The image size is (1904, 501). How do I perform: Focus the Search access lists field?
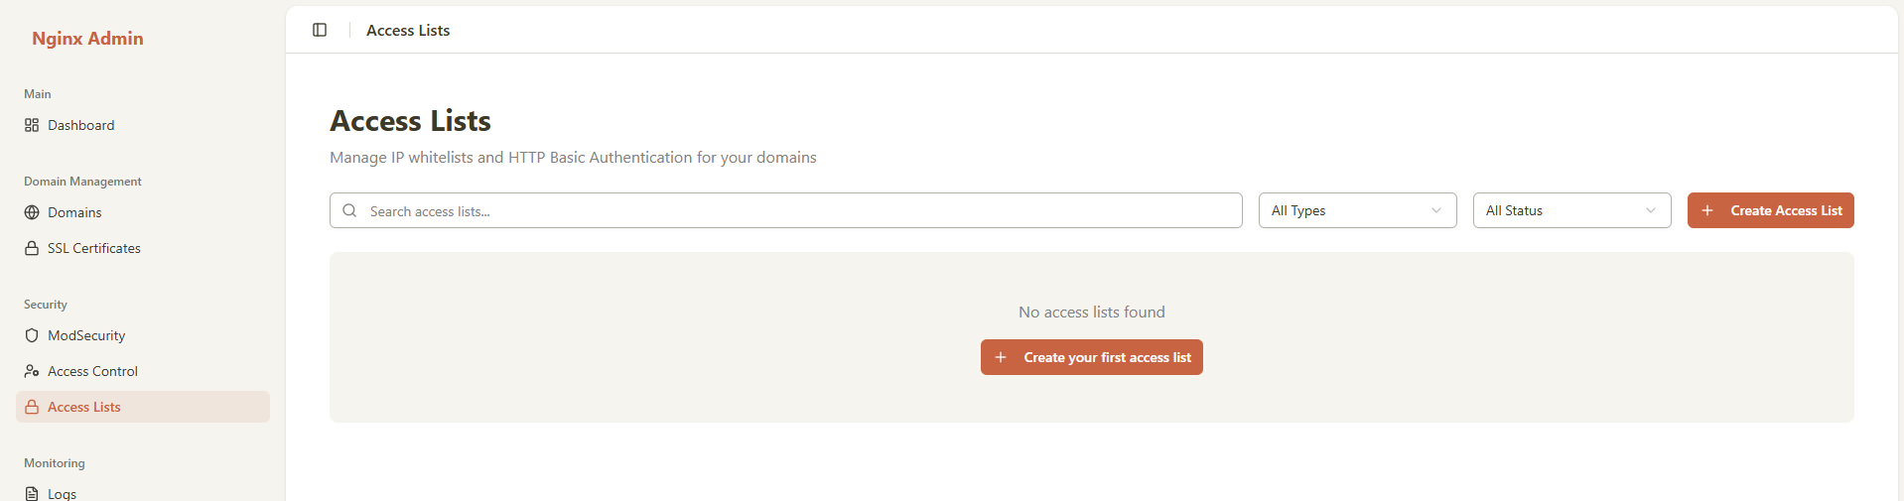794,210
